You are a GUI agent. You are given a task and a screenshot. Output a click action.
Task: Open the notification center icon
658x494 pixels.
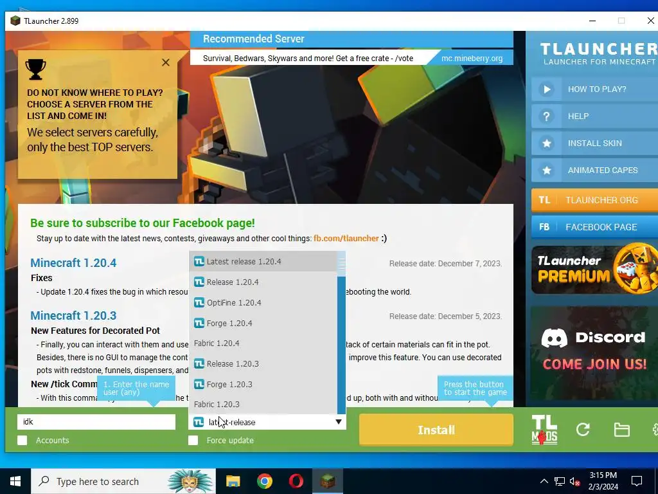pos(637,481)
